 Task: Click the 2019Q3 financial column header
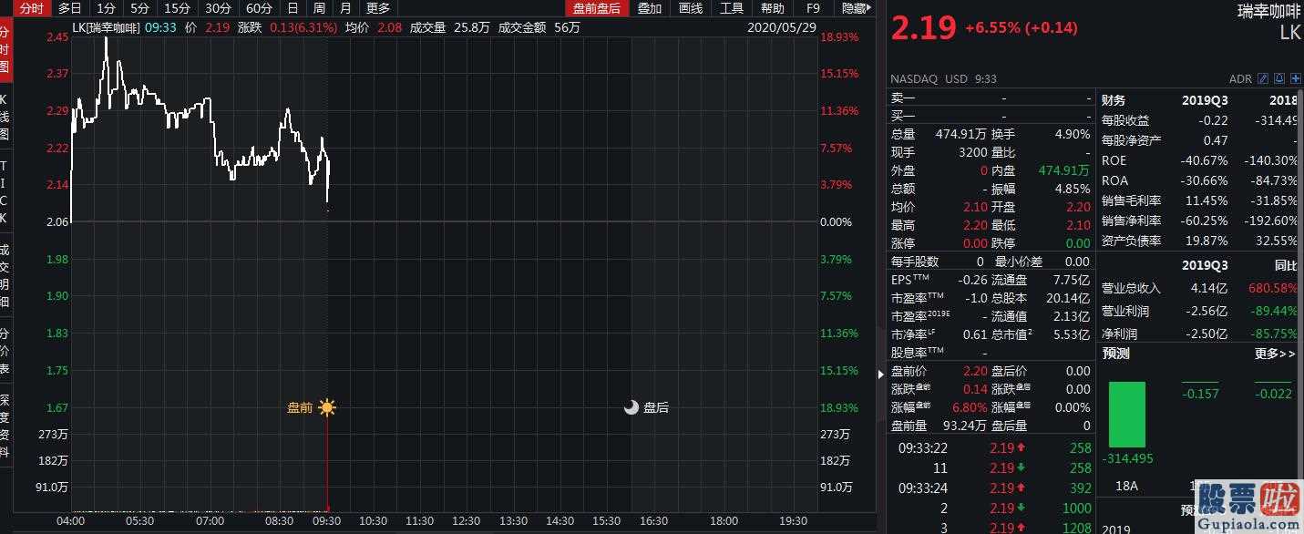click(x=1205, y=100)
